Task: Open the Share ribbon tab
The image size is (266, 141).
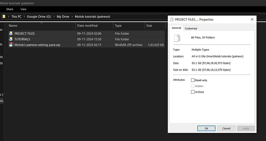Action: point(10,9)
